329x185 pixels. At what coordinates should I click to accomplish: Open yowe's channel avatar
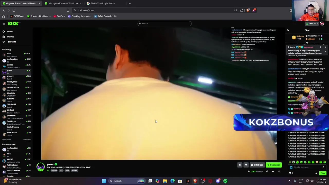point(40,167)
